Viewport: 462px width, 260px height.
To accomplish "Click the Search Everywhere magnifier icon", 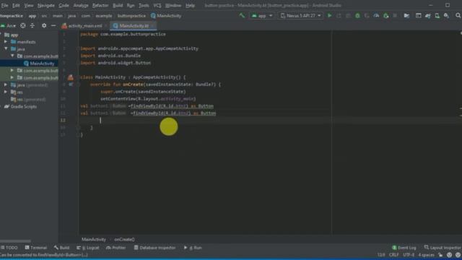I will [x=458, y=16].
